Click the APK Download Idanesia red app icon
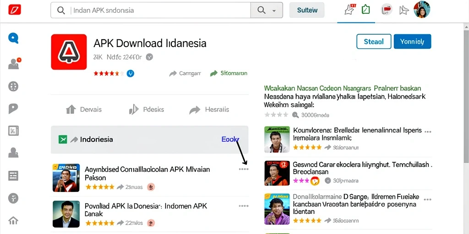This screenshot has height=234, width=469. click(x=69, y=52)
